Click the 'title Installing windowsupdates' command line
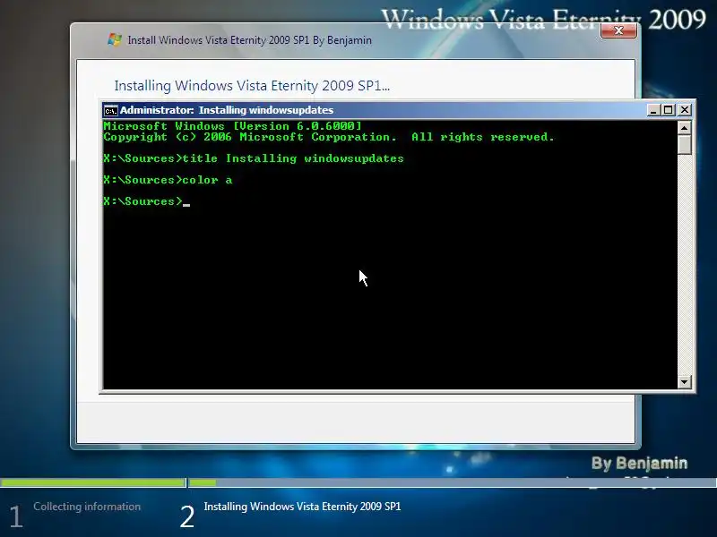717x537 pixels. click(x=254, y=158)
